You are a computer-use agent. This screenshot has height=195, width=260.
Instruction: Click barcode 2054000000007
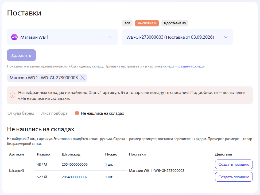[x=75, y=177]
